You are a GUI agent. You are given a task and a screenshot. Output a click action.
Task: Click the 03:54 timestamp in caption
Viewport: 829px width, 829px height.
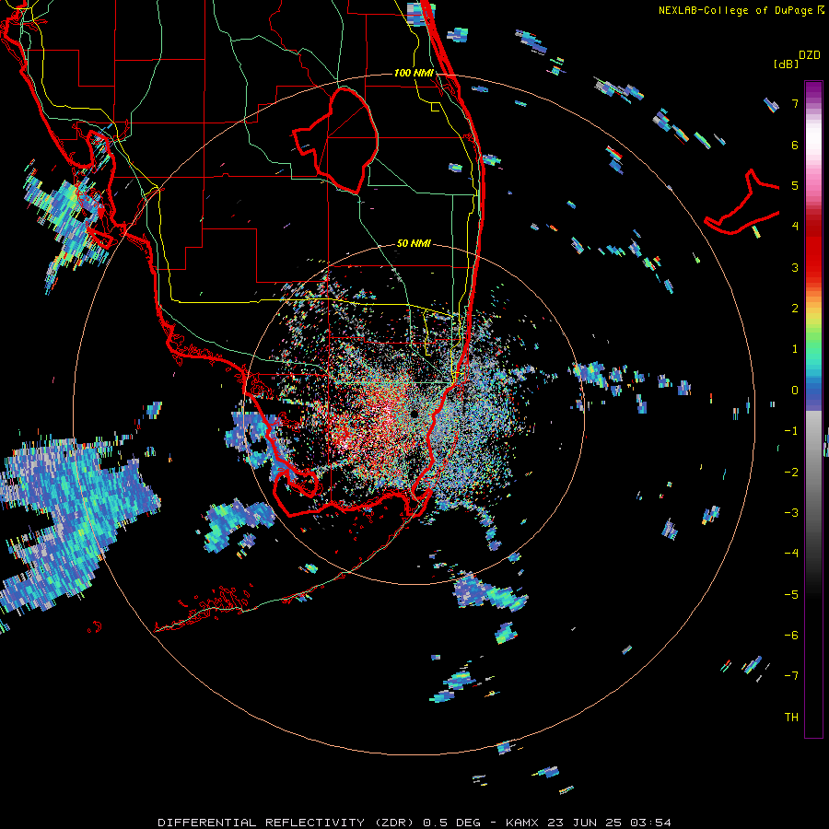click(x=650, y=823)
